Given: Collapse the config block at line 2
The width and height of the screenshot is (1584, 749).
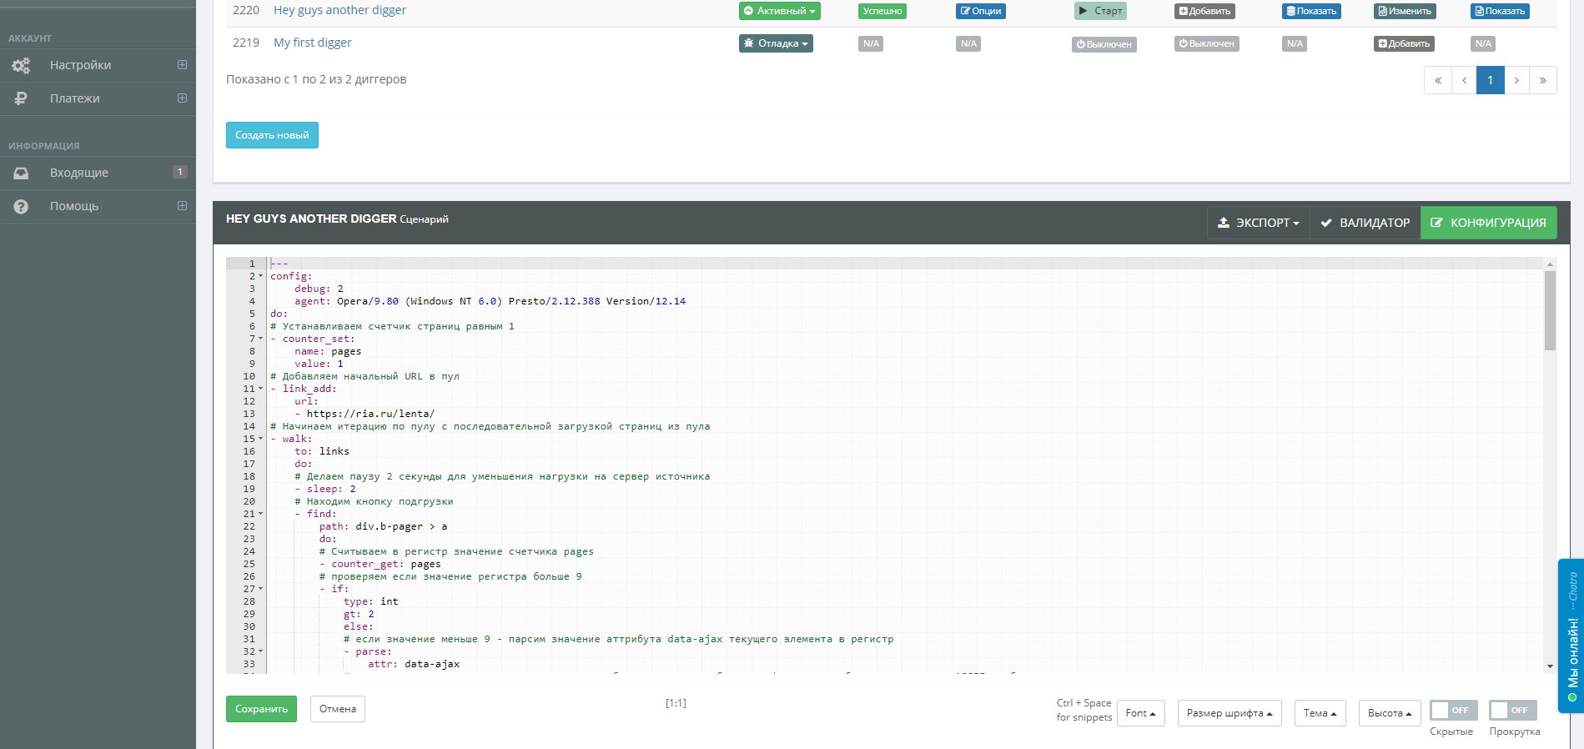Looking at the screenshot, I should point(260,276).
